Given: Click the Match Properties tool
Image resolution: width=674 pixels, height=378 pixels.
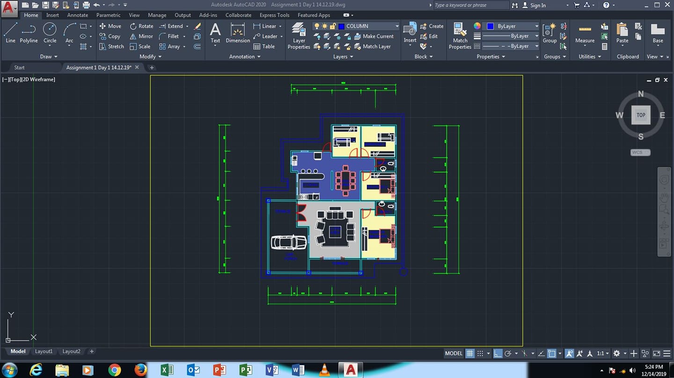Looking at the screenshot, I should point(460,36).
